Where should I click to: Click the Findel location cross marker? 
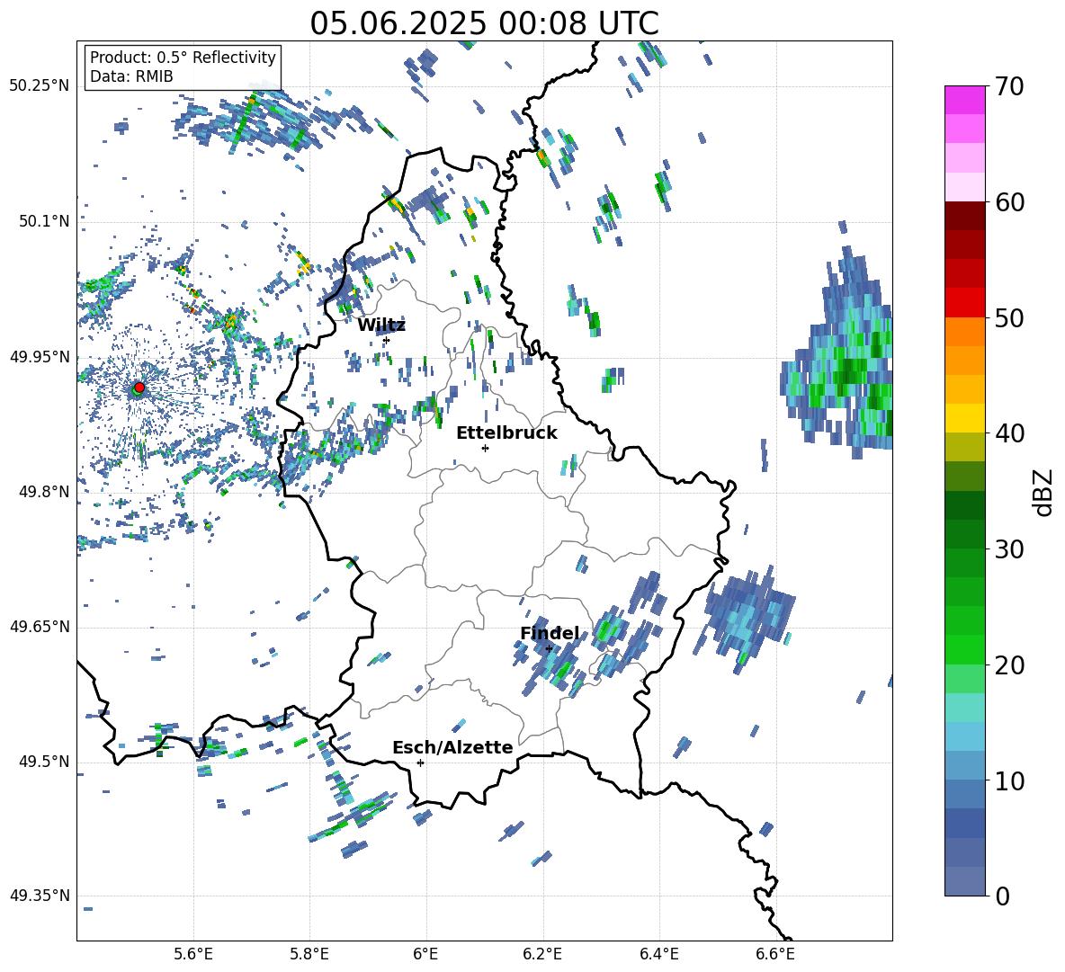click(x=549, y=648)
